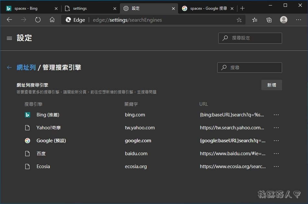Screen dimensions: 308x204
Task: Go to the Home page icon
Action: point(52,20)
